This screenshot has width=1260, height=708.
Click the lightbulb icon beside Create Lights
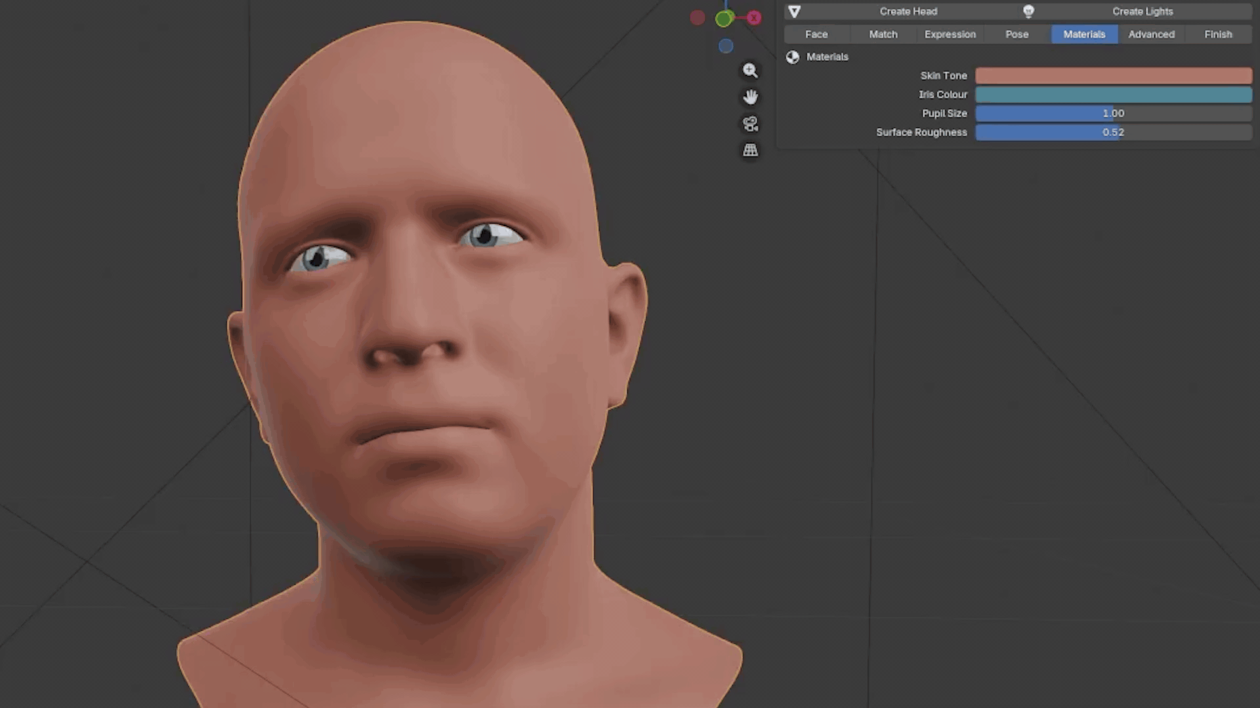[1028, 11]
